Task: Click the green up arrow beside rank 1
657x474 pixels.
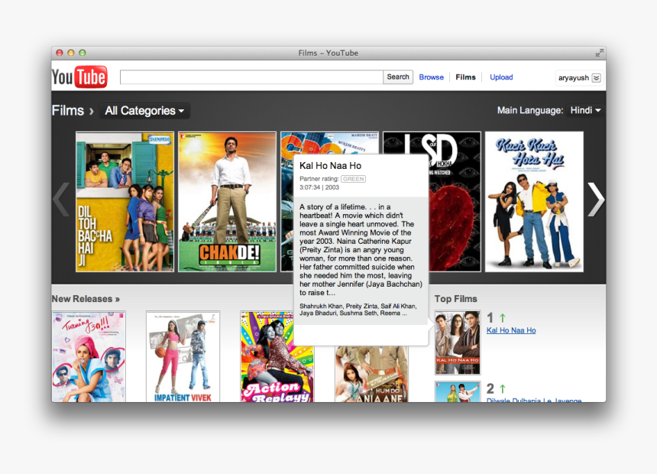Action: pyautogui.click(x=503, y=318)
